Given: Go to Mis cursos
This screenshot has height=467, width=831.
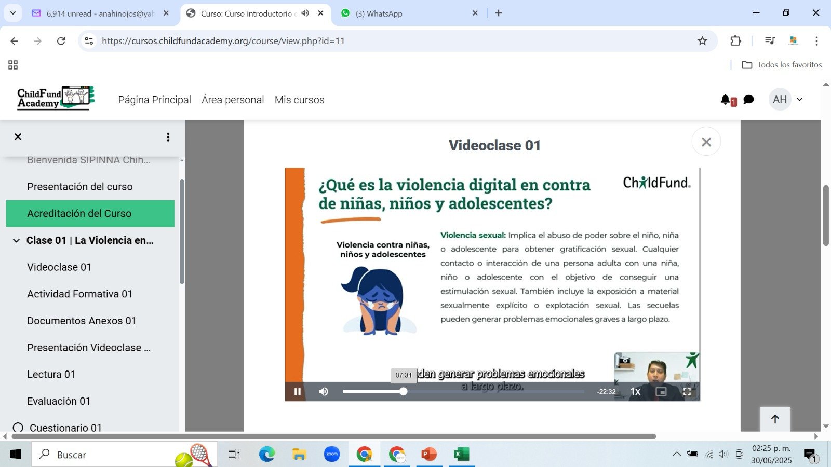Looking at the screenshot, I should [x=299, y=100].
